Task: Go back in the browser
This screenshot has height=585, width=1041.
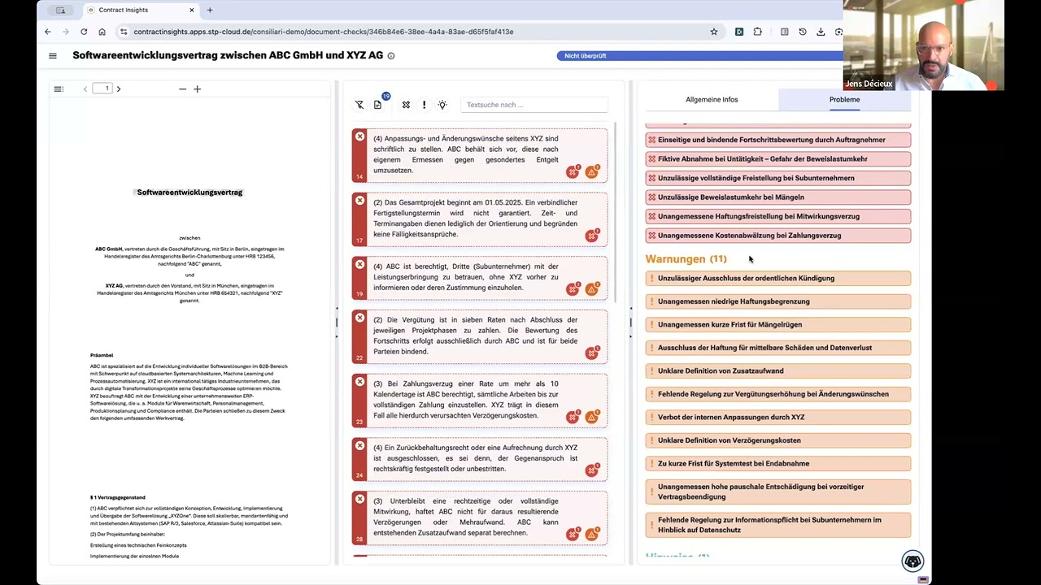Action: tap(47, 32)
